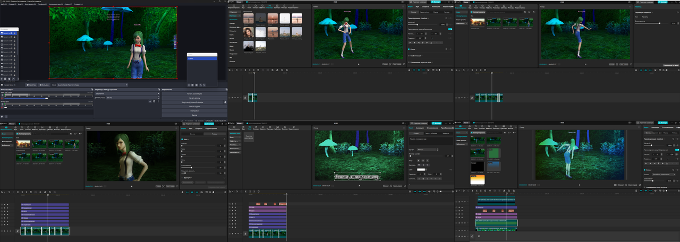Play the preview in the subtitle CapCut window
The image size is (680, 242).
pos(359,185)
